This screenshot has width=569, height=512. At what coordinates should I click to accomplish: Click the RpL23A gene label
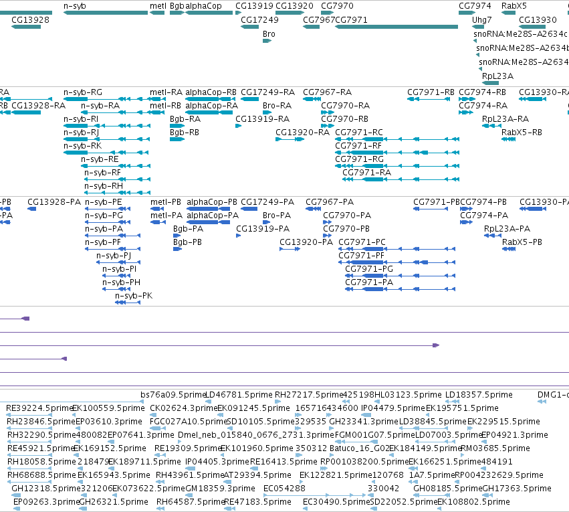tap(498, 76)
